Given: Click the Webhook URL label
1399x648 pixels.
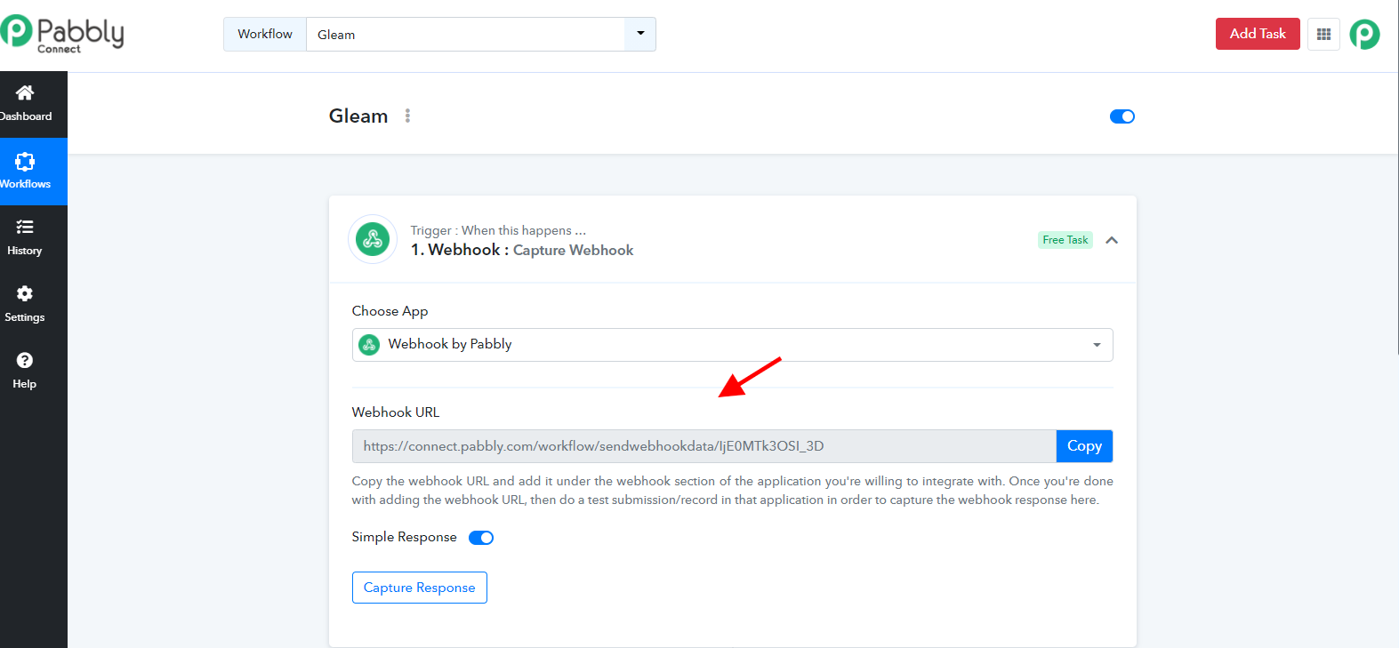Looking at the screenshot, I should click(x=396, y=412).
